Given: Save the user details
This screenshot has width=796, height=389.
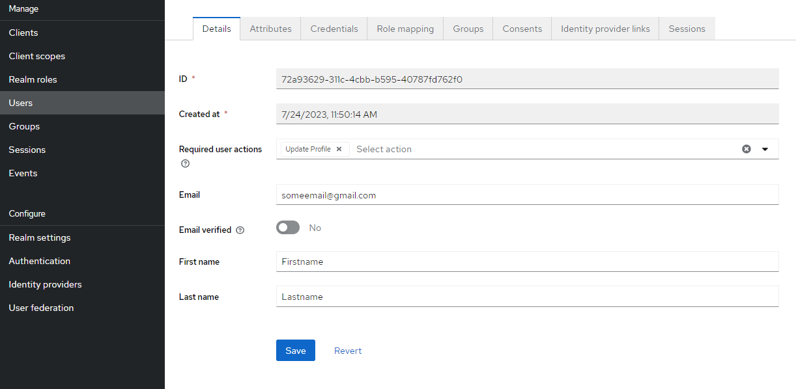Looking at the screenshot, I should (x=295, y=350).
